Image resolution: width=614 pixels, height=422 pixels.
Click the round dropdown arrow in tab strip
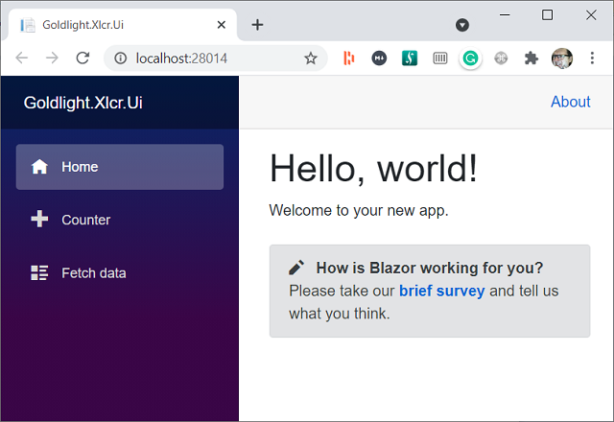click(x=462, y=25)
